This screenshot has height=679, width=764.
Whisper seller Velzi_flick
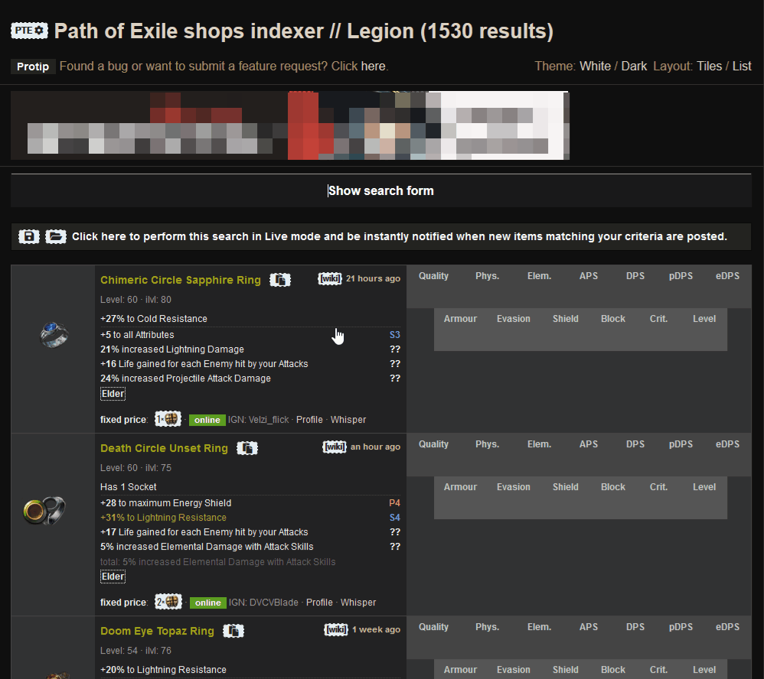[348, 420]
